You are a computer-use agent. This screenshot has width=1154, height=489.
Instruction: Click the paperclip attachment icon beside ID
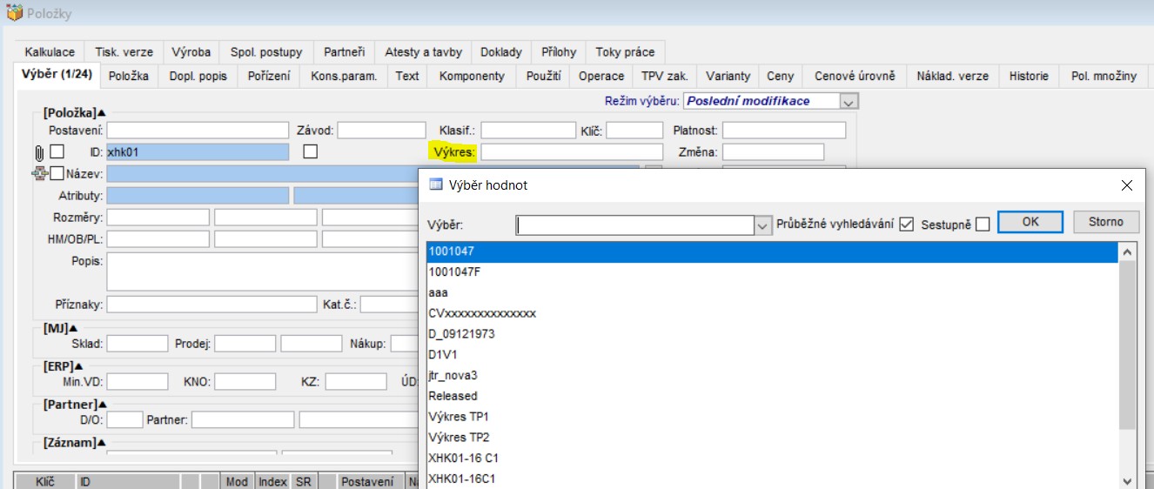tap(38, 152)
